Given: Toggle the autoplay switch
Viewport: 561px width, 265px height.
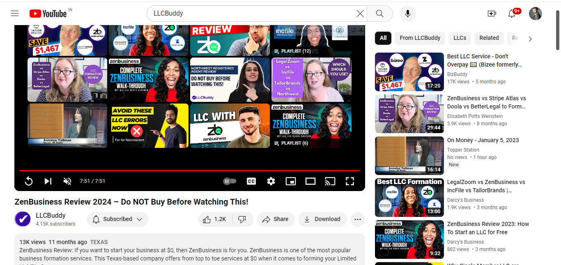Looking at the screenshot, I should (x=230, y=181).
